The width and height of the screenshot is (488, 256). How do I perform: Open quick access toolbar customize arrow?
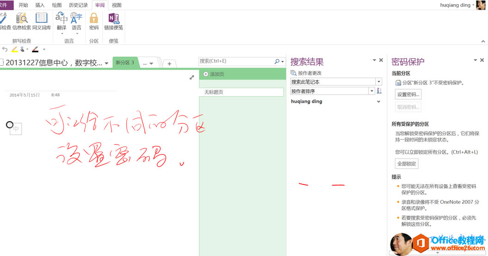[44, 49]
